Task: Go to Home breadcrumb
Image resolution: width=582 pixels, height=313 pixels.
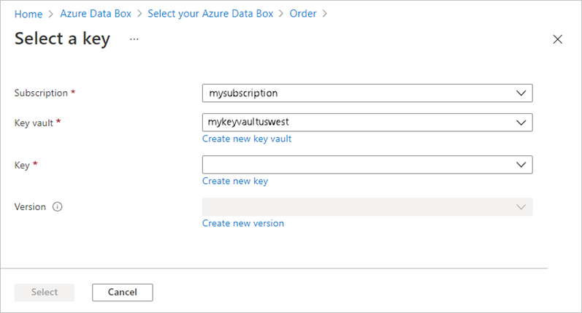Action: 28,14
